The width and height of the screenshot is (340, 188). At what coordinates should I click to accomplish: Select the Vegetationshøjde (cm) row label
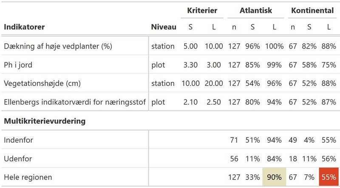(42, 83)
